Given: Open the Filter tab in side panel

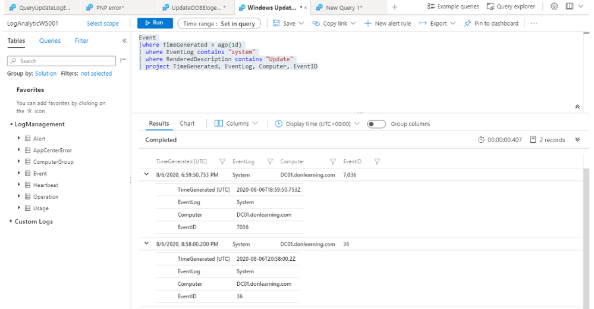Looking at the screenshot, I should (81, 40).
